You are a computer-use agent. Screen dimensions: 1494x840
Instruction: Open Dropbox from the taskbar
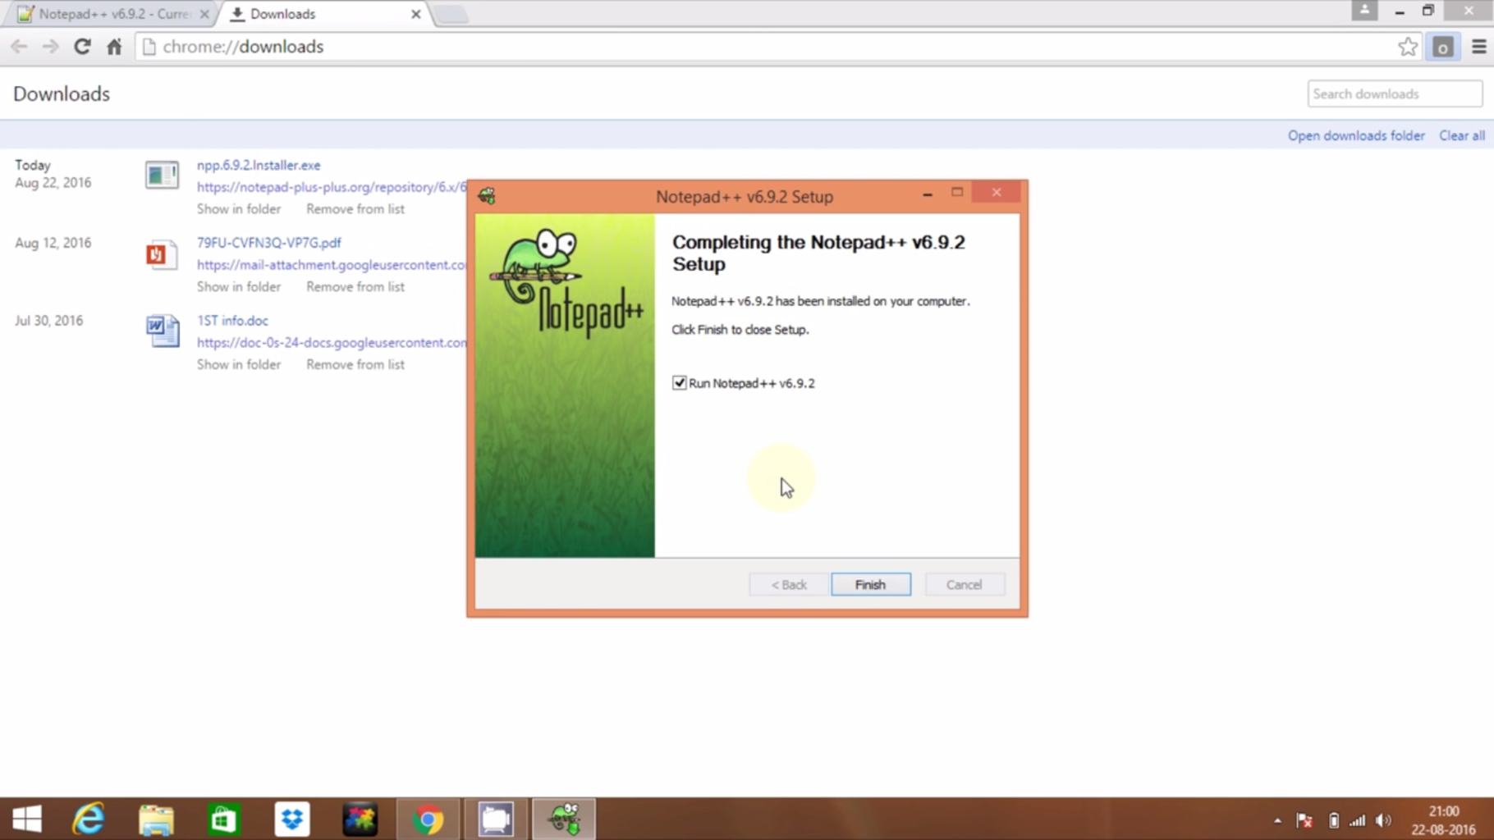point(292,819)
